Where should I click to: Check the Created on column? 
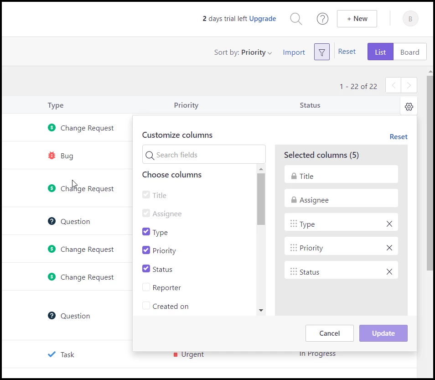(x=146, y=306)
